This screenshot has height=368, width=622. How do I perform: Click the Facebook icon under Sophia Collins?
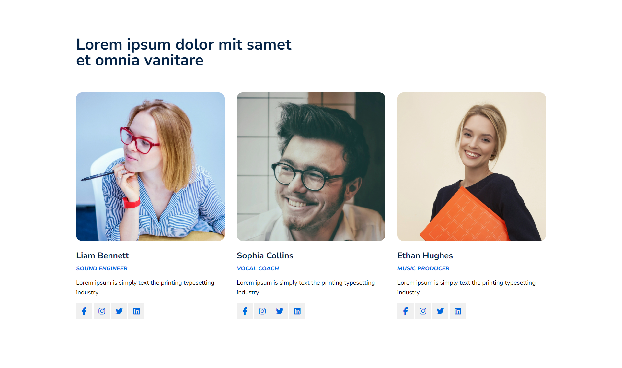click(245, 311)
